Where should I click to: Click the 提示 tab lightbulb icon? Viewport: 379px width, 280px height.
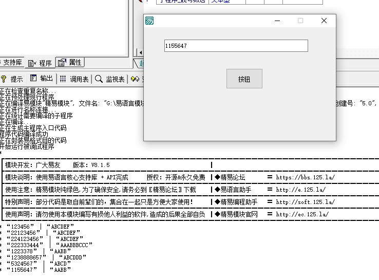pyautogui.click(x=4, y=79)
